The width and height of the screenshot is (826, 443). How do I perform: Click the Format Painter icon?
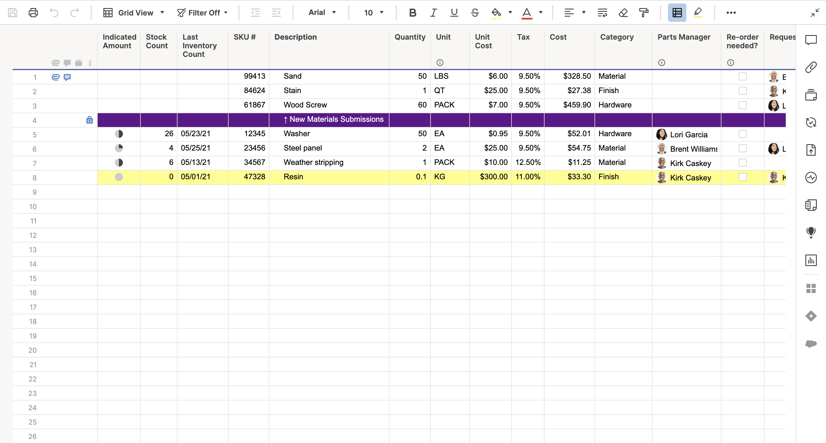[x=644, y=13]
